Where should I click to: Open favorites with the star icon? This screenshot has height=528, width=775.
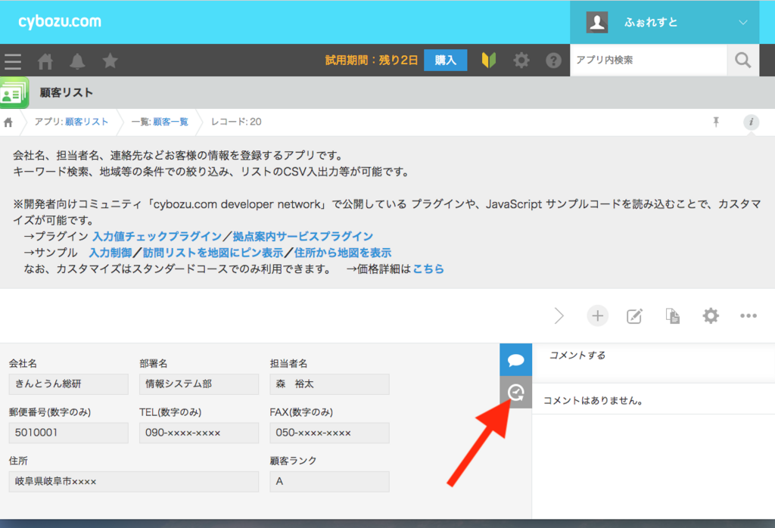tap(109, 61)
